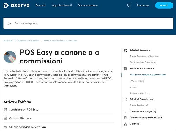Click the article icon beside Spedizione del POS Easy

[5, 110]
